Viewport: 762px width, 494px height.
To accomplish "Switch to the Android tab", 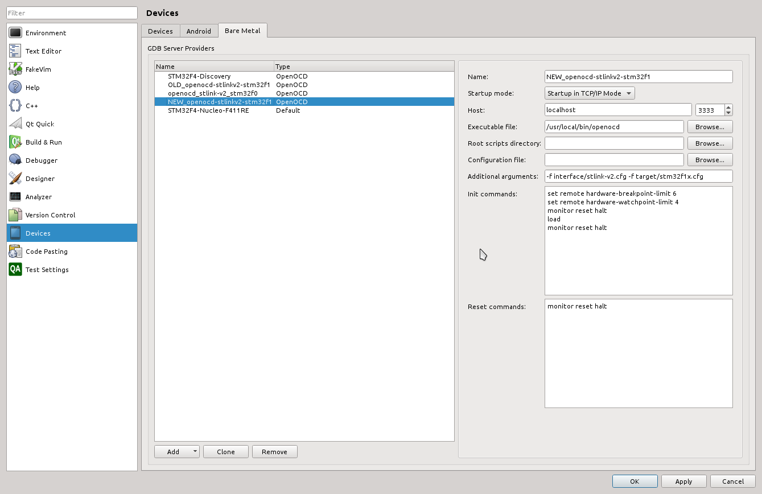I will pos(199,31).
